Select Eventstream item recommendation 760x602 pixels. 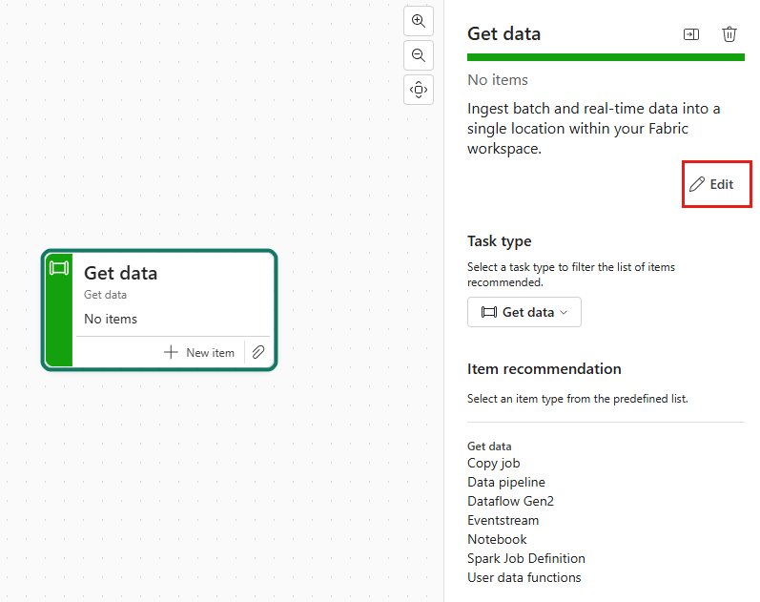click(x=503, y=521)
